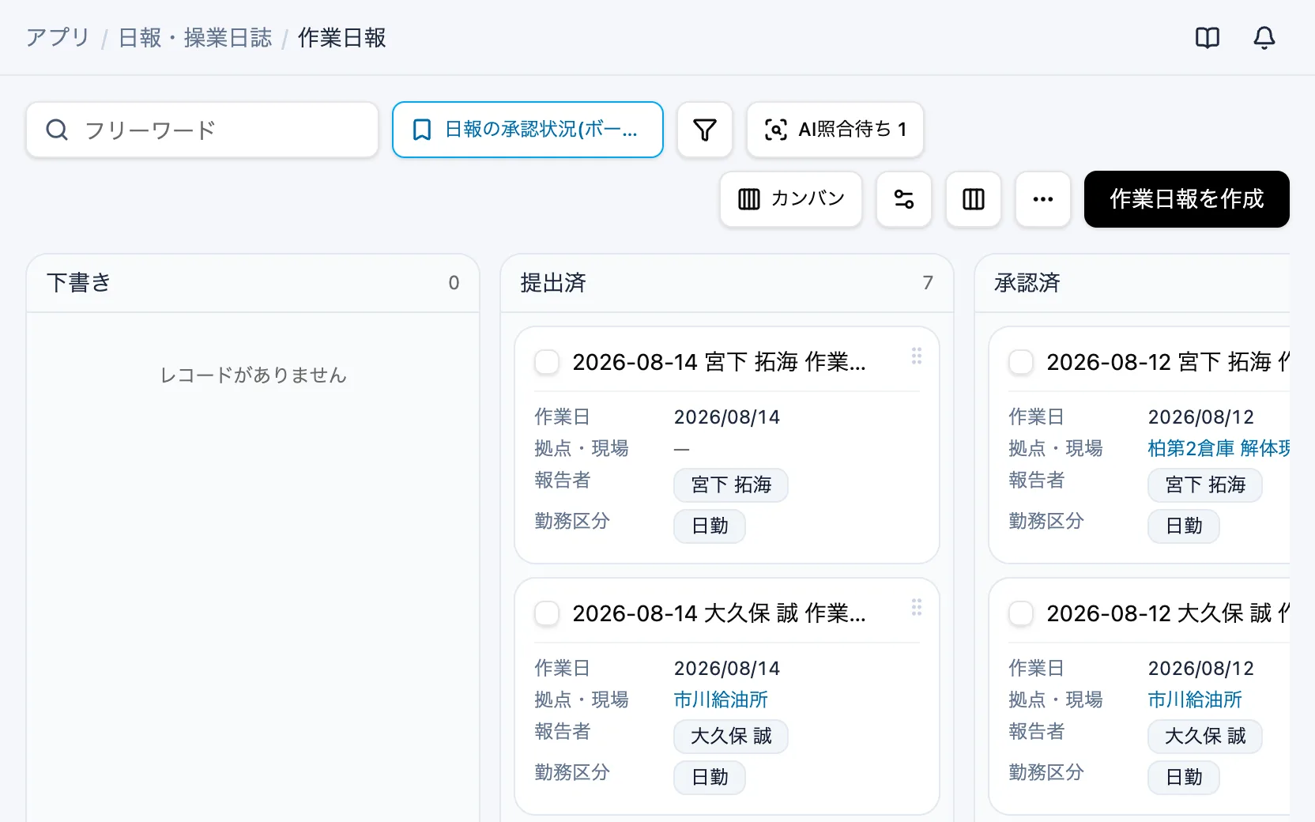Open the notifications bell
Image resolution: width=1315 pixels, height=822 pixels.
coord(1264,37)
